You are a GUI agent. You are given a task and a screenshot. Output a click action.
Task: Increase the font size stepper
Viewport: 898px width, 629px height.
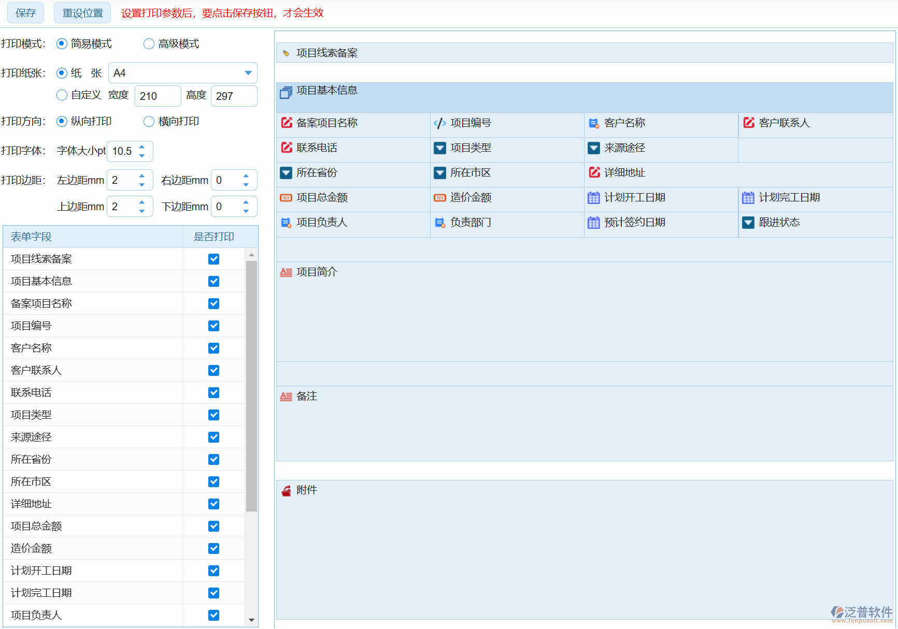tap(142, 147)
